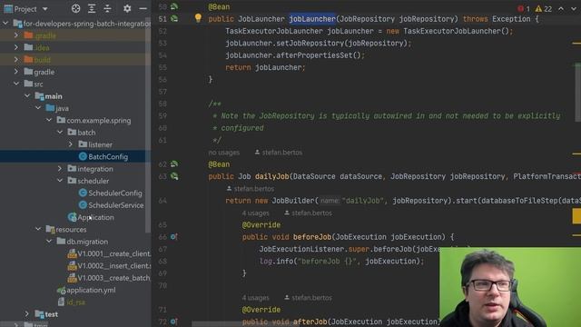
Task: Click the yellow lightbulb intention icon
Action: pyautogui.click(x=198, y=18)
